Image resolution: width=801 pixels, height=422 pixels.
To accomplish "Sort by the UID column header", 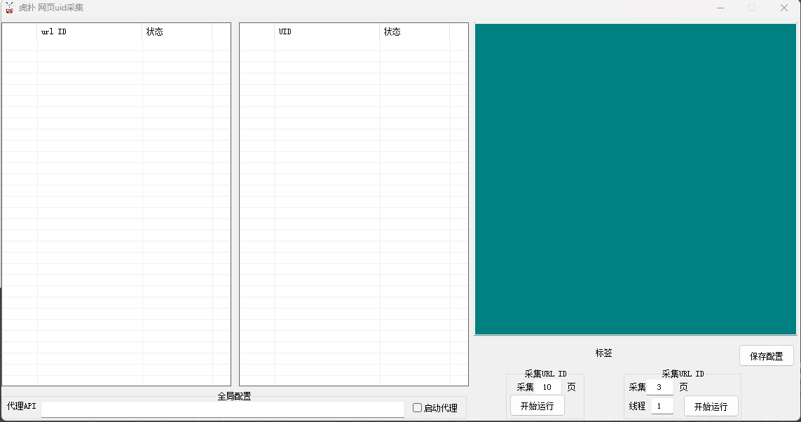I will [327, 32].
